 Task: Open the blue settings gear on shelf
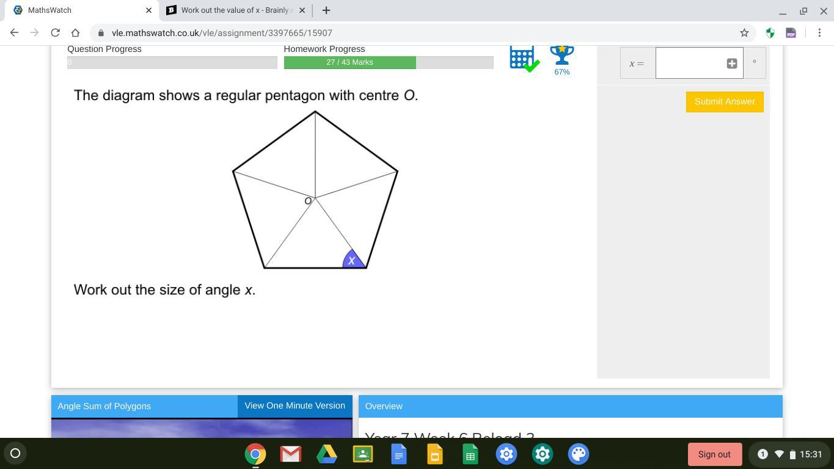pos(507,454)
